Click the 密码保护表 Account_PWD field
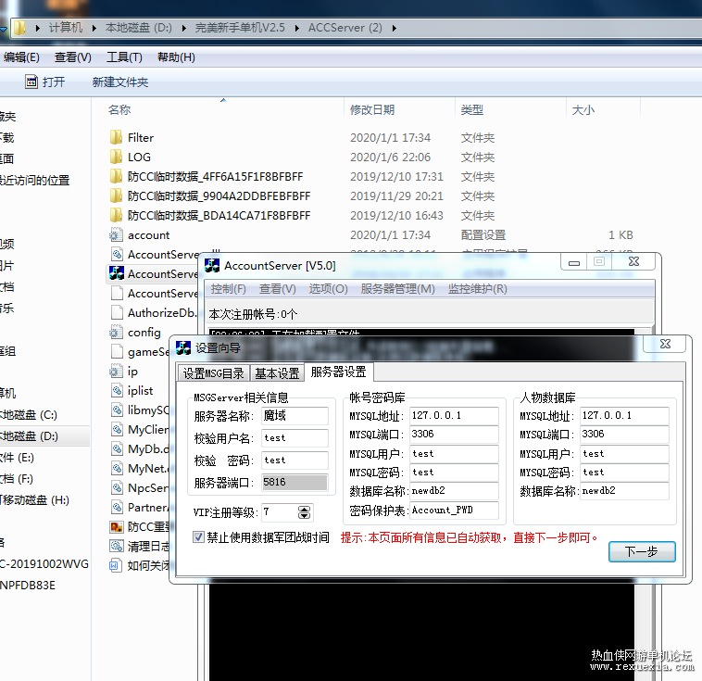 [x=454, y=510]
